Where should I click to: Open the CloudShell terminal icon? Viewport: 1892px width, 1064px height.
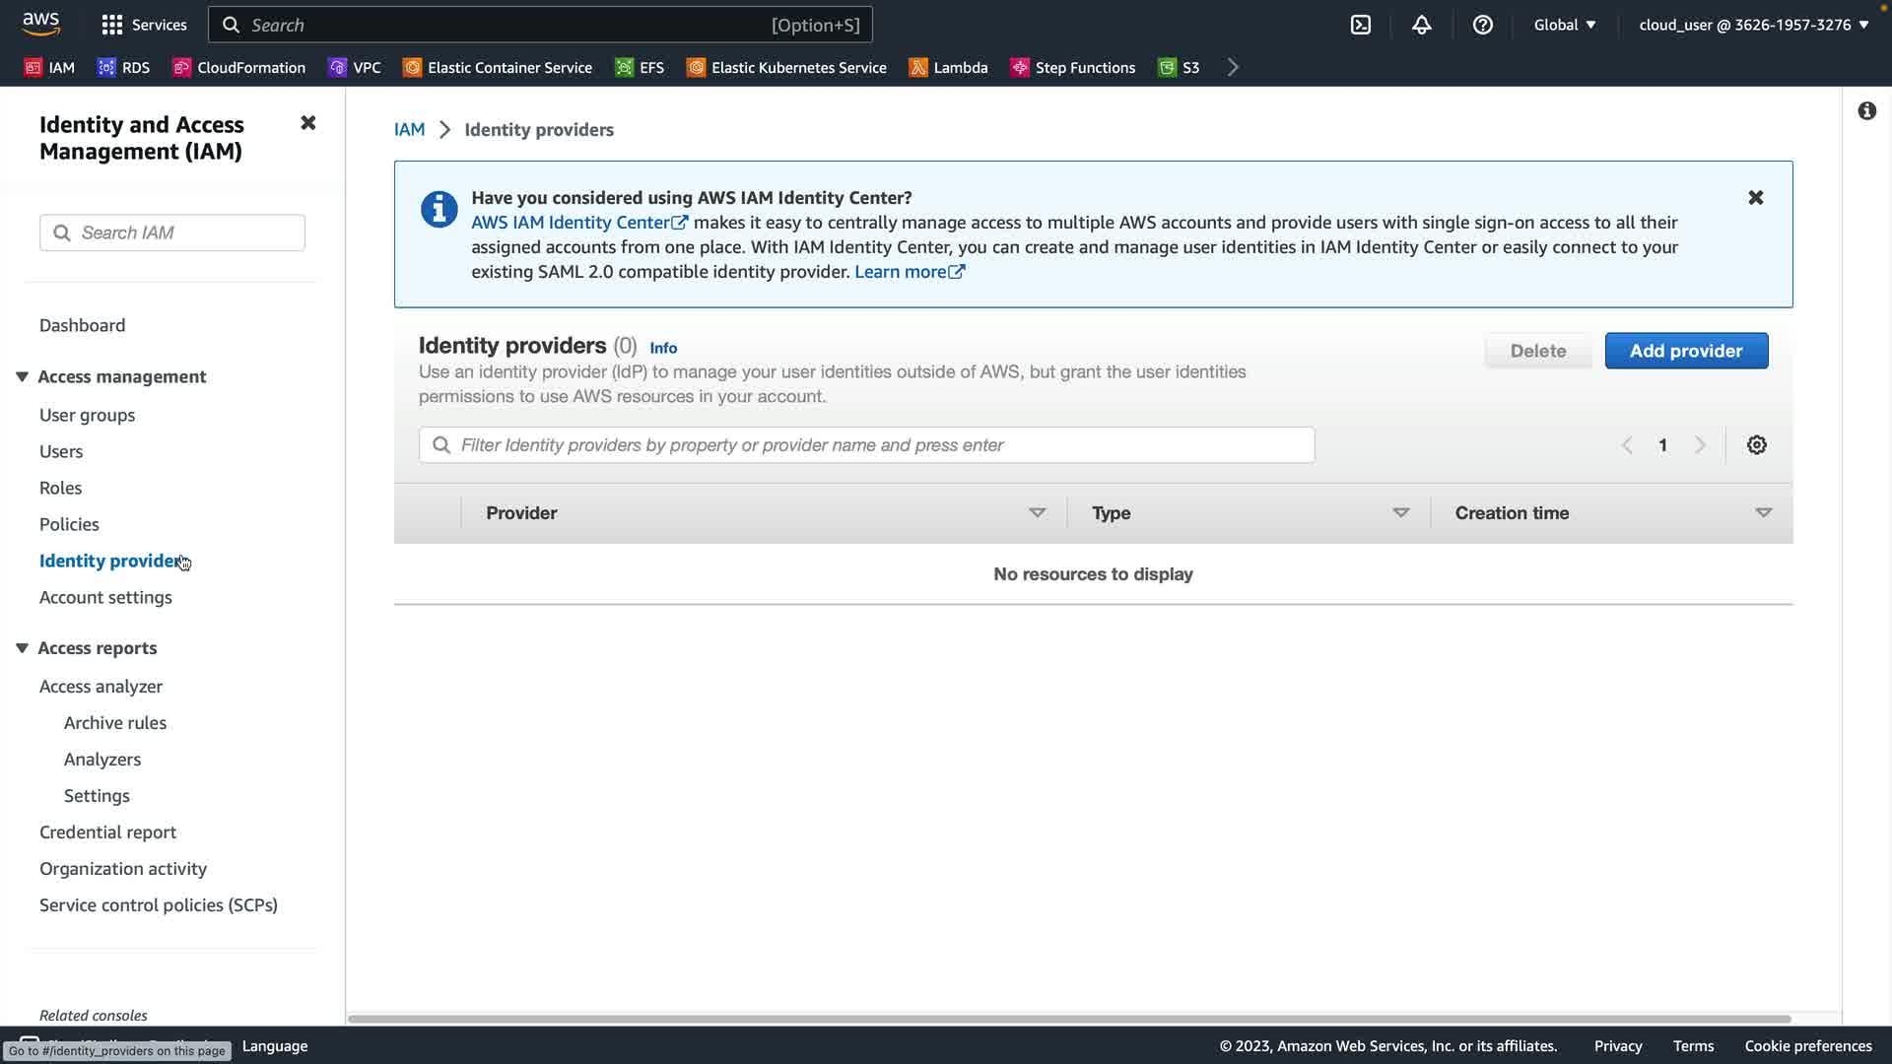pos(1361,25)
